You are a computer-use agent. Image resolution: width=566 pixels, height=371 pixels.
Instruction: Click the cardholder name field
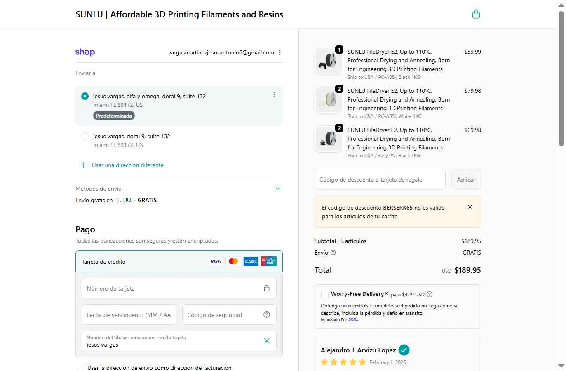click(x=179, y=341)
